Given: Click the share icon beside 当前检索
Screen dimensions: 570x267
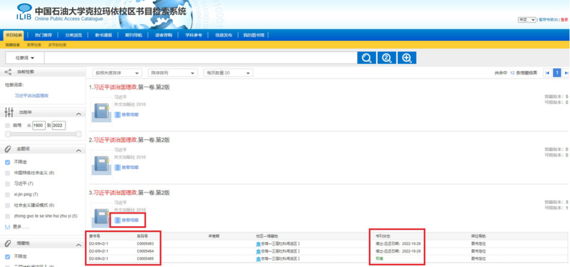Looking at the screenshot, I should (8, 72).
